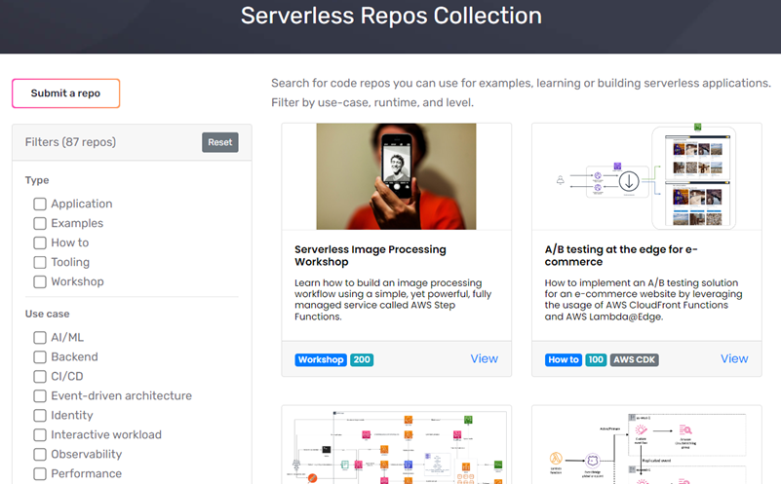Check the Interactive workload checkbox

click(x=40, y=434)
